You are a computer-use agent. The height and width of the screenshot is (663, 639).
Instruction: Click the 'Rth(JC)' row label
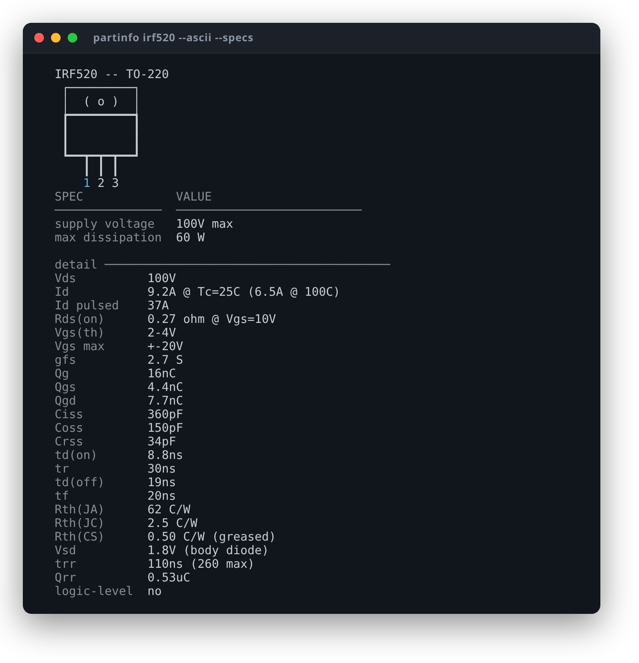tap(79, 523)
